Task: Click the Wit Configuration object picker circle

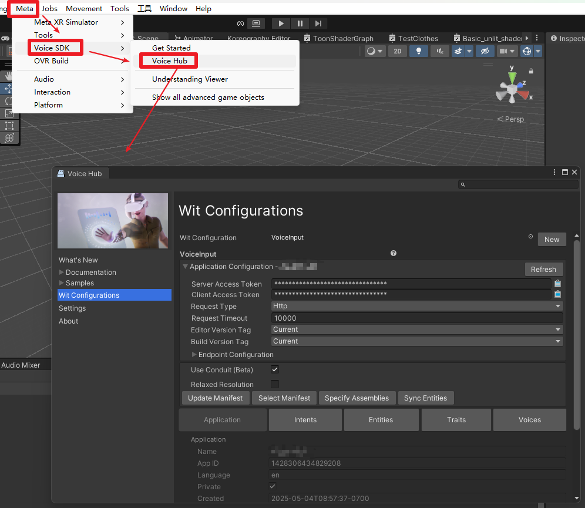Action: 530,237
